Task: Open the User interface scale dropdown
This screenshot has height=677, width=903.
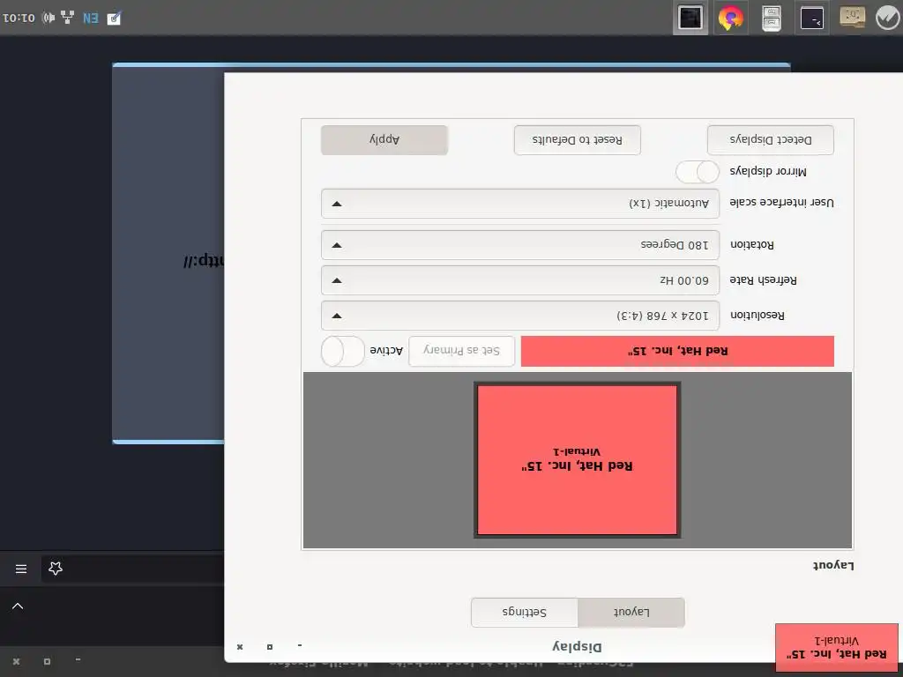Action: pyautogui.click(x=520, y=204)
